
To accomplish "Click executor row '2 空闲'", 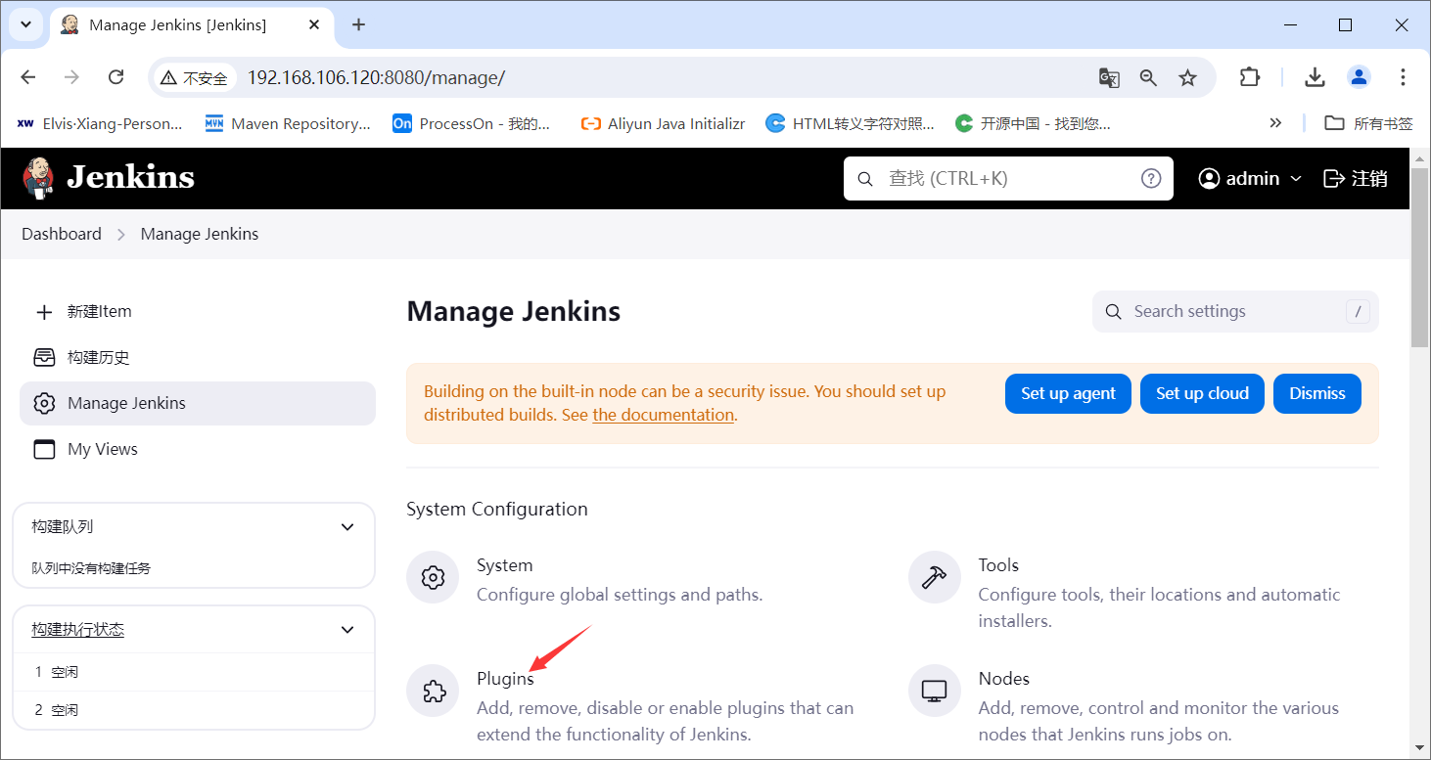I will (194, 710).
